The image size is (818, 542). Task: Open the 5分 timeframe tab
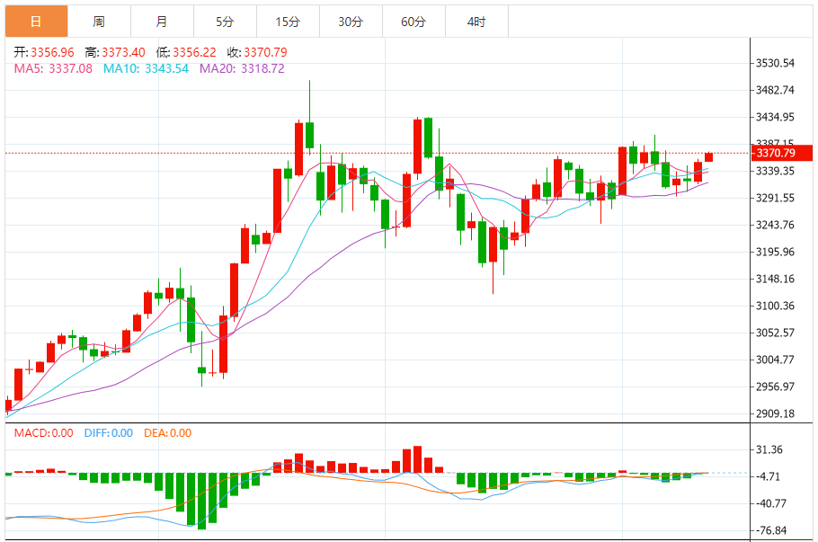(x=225, y=22)
